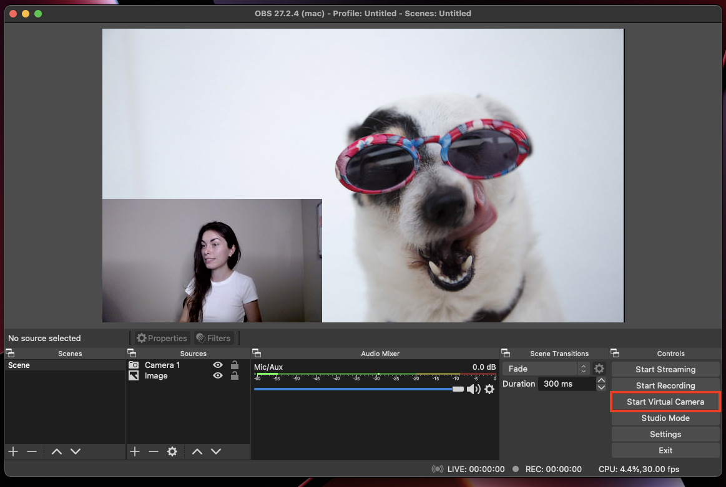Mute Mic/Aux with speaker icon
Image resolution: width=726 pixels, height=487 pixels.
473,389
